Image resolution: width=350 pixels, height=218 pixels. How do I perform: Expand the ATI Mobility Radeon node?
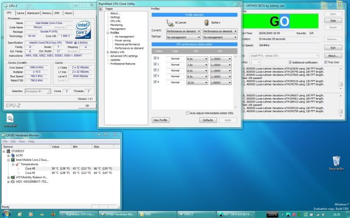point(8,177)
